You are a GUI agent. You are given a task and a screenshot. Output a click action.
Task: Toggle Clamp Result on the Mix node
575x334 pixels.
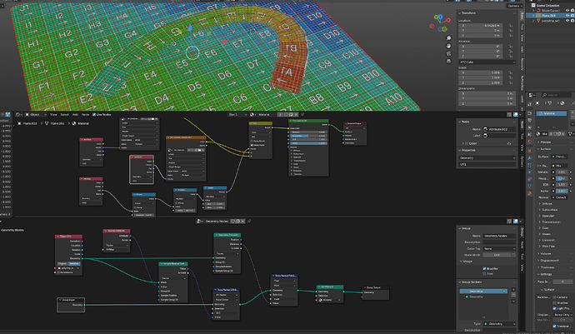click(252, 141)
